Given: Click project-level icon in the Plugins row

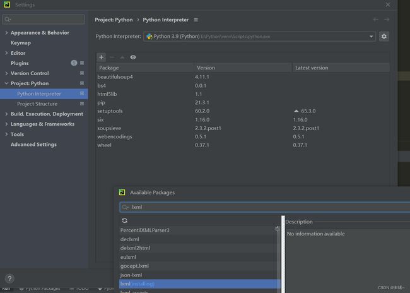Looking at the screenshot, I should click(x=82, y=63).
